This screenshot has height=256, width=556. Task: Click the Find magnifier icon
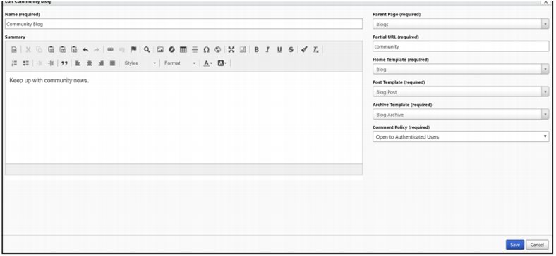[x=147, y=50]
